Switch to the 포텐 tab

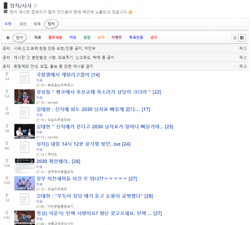[x=8, y=24]
